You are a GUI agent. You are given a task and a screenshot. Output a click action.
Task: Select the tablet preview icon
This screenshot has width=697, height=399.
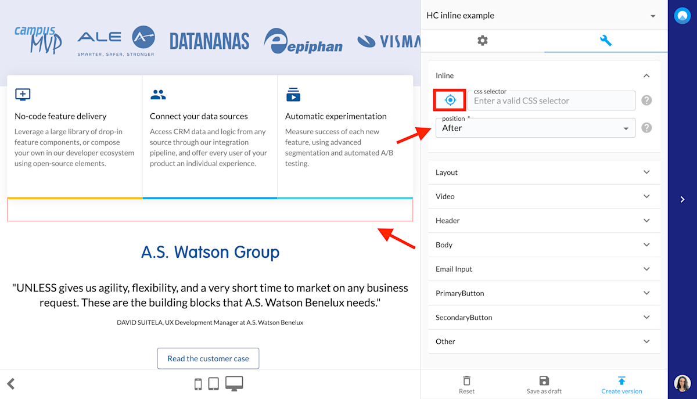(213, 384)
